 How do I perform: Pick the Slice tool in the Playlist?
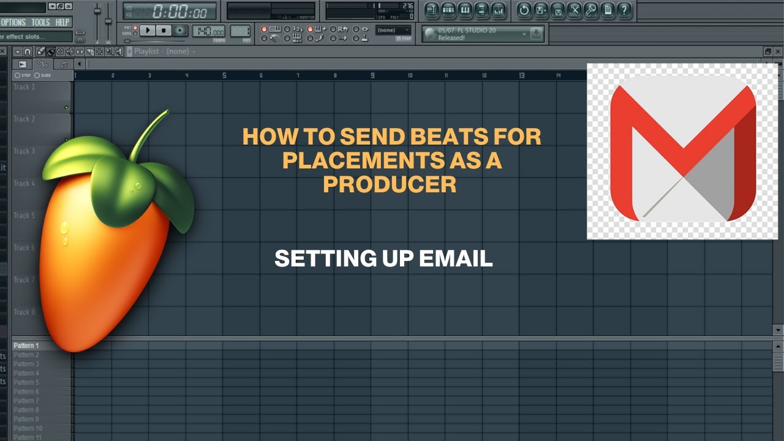pos(89,51)
